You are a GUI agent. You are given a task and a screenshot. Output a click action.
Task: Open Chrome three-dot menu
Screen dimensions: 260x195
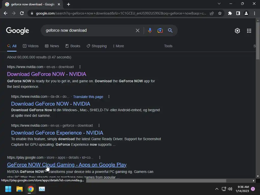click(254, 13)
